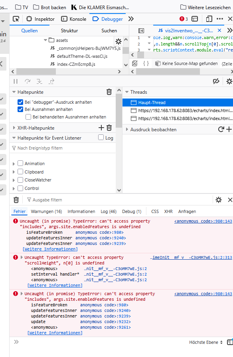Refresh watch expressions
The image size is (233, 357).
click(x=221, y=129)
